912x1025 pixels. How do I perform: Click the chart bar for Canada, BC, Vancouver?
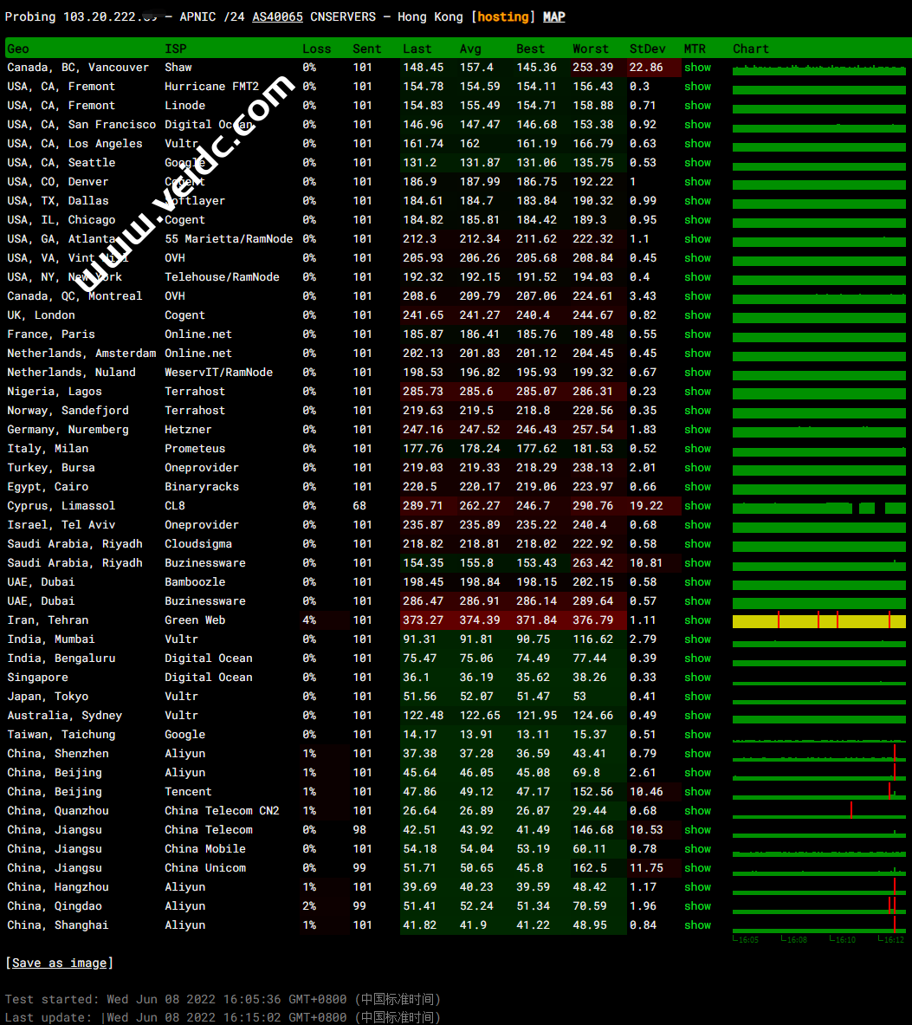819,68
